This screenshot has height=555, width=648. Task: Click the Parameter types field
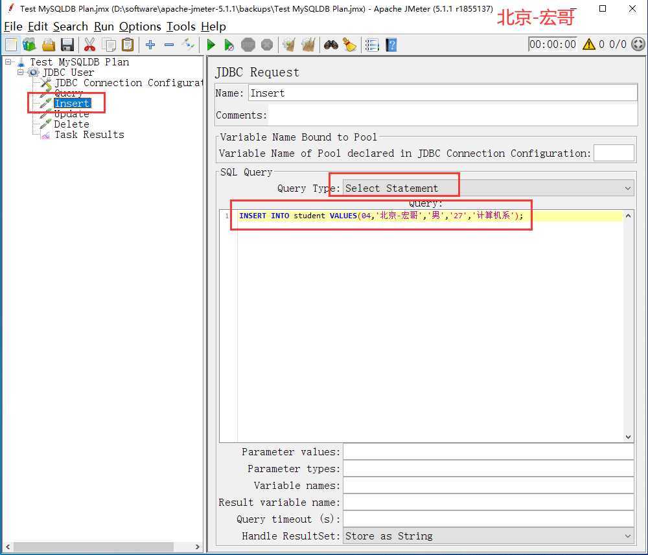[489, 469]
